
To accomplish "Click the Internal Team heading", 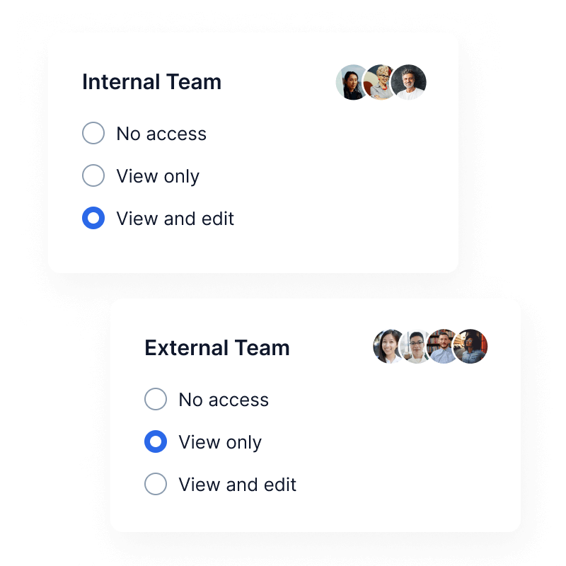I will [x=151, y=82].
